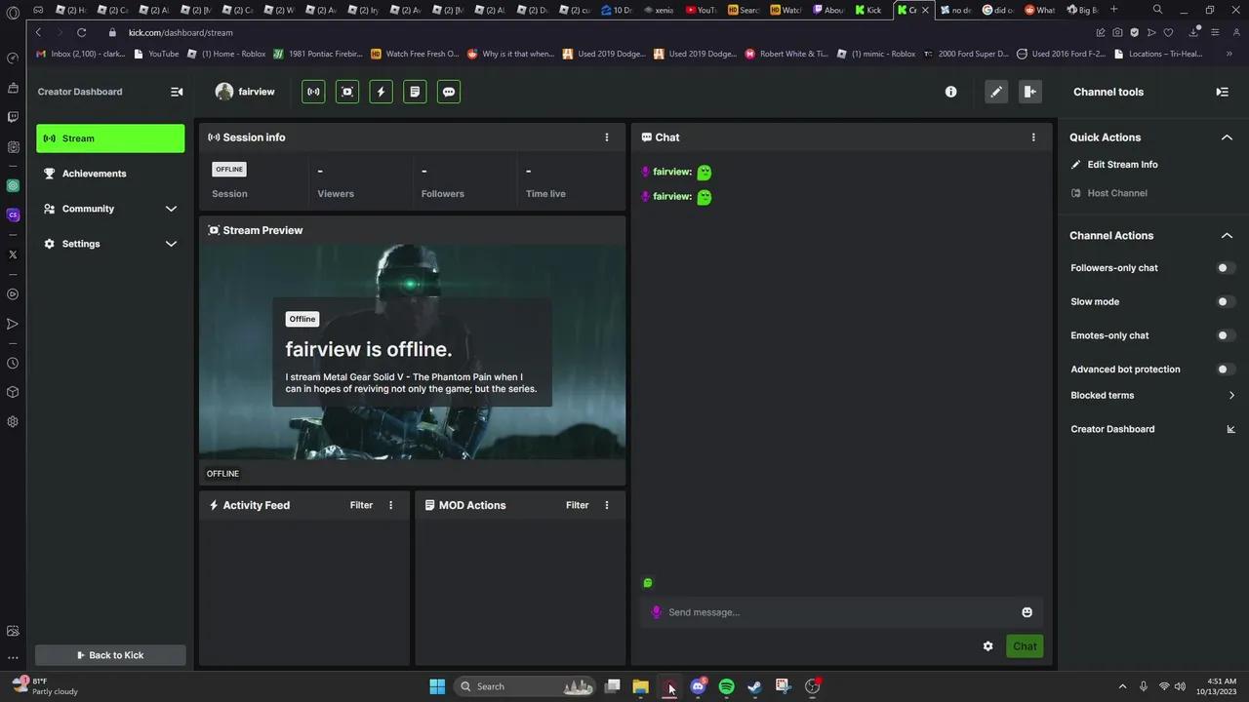
Task: Show hidden system tray icons
Action: point(1122,686)
